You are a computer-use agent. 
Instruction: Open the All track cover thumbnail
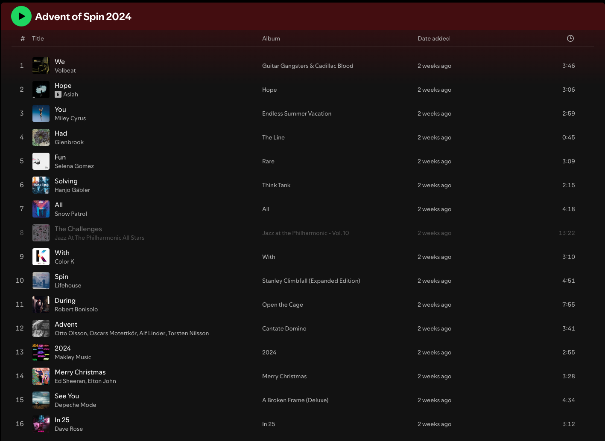41,209
